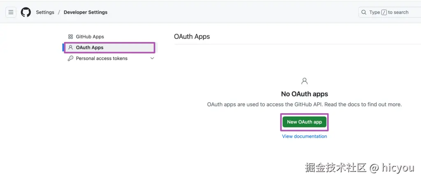Click the Developer Settings breadcrumb
421x180 pixels.
pos(86,12)
